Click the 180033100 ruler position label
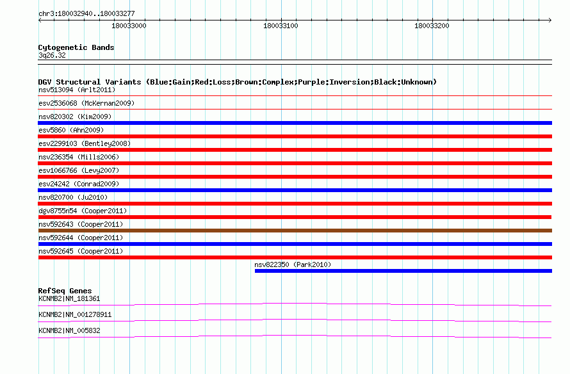The image size is (570, 374). coord(281,26)
